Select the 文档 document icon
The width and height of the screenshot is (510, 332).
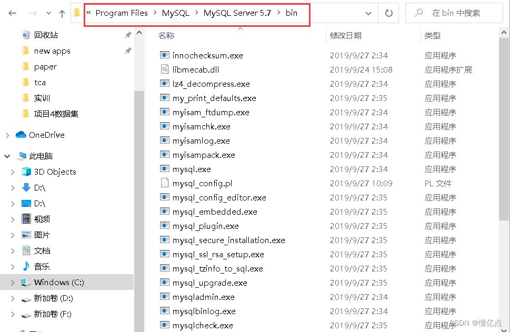click(x=26, y=250)
